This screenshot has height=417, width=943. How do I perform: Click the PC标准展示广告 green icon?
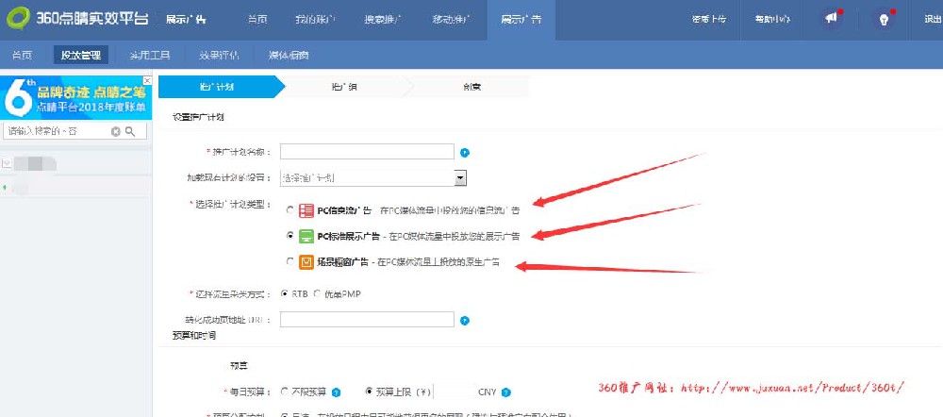[306, 236]
